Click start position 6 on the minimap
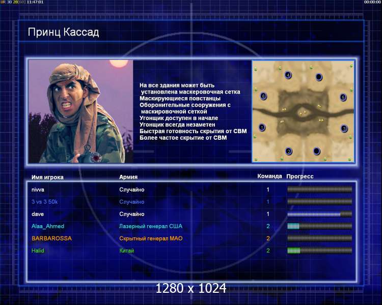Screen dimensions: 382x305 (x=263, y=96)
